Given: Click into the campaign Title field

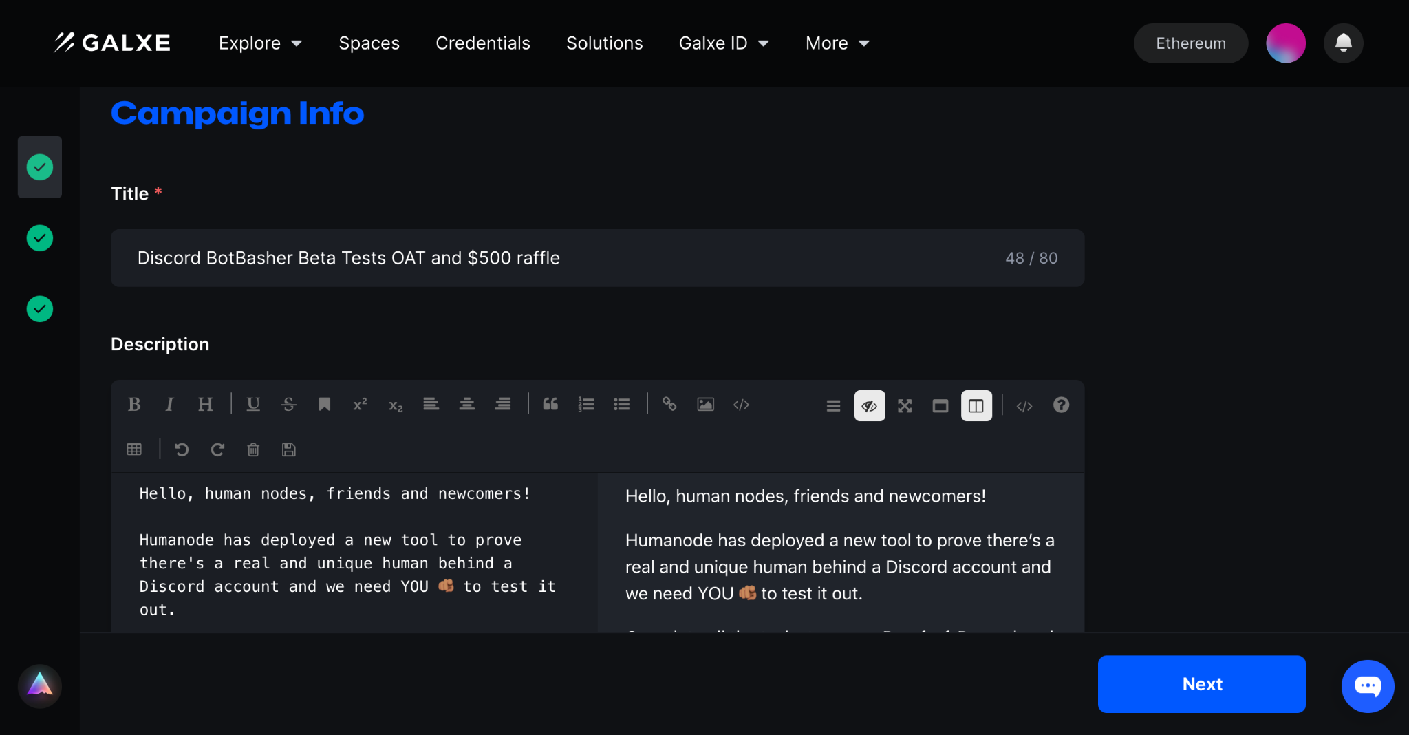Looking at the screenshot, I should coord(597,258).
